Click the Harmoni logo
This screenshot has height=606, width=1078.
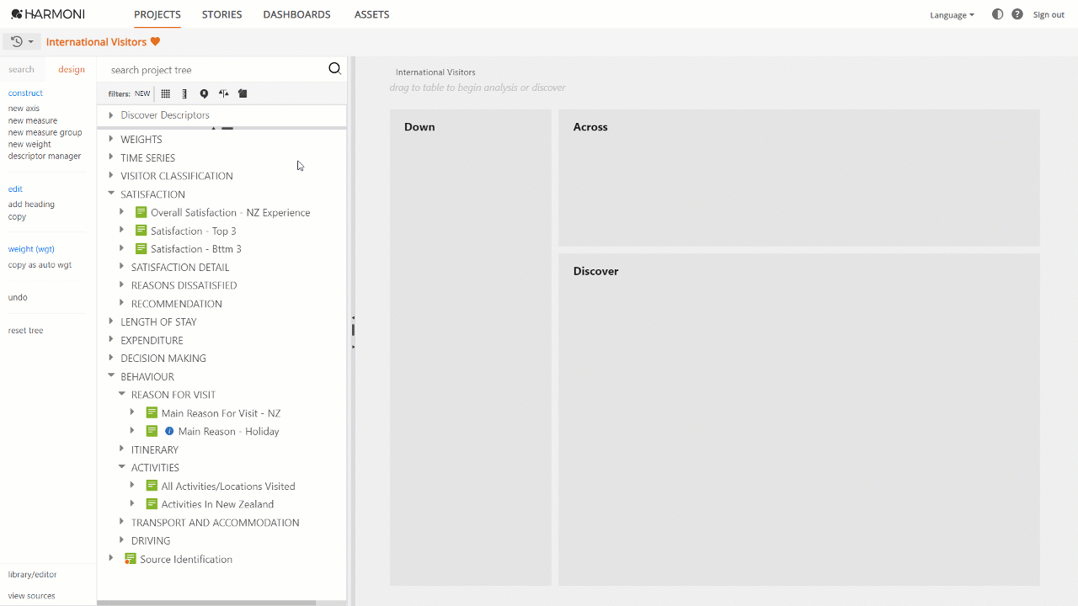click(x=48, y=14)
